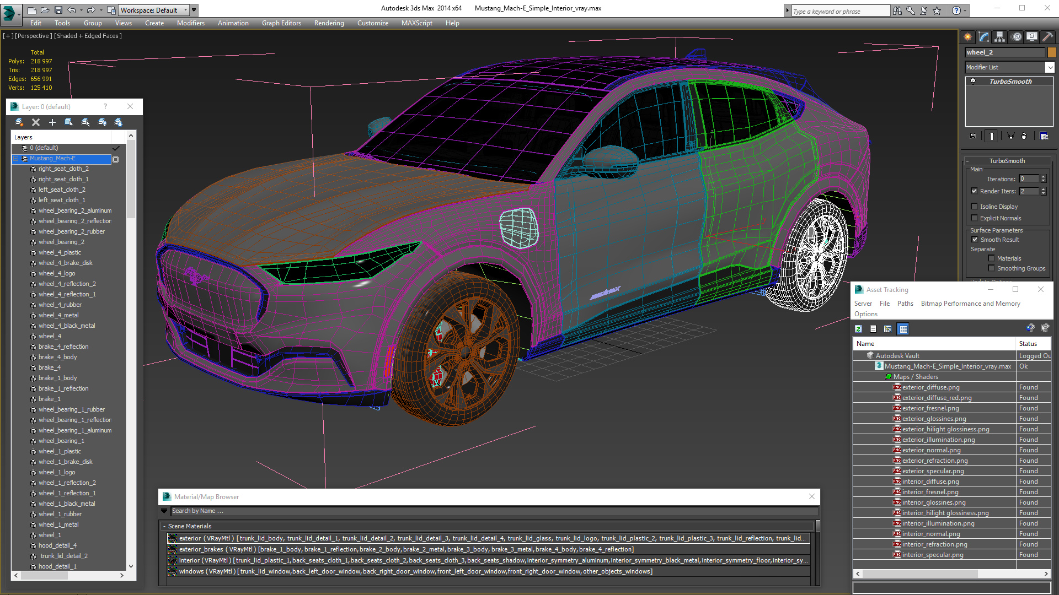Delete the highlighted layer with the X icon
The image size is (1059, 595).
[x=36, y=122]
